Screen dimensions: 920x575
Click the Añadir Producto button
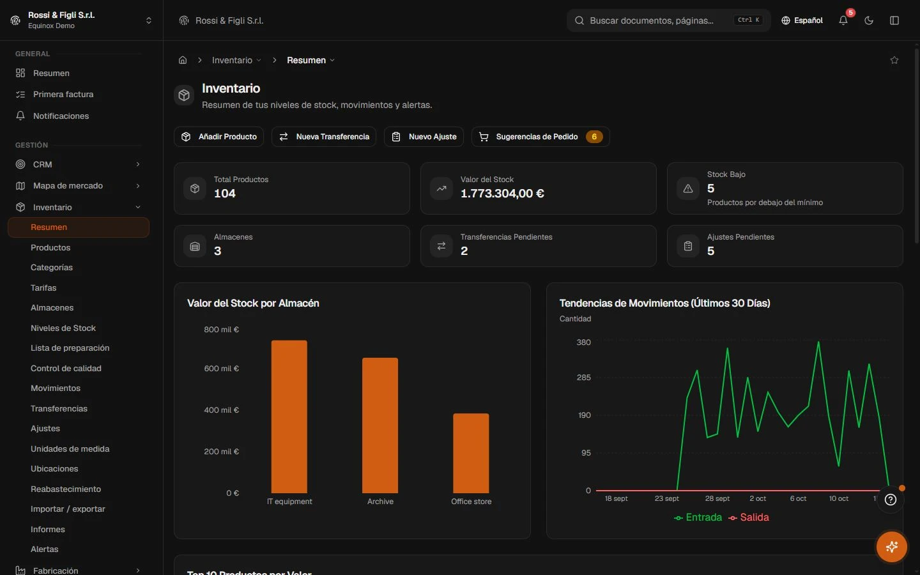[218, 137]
